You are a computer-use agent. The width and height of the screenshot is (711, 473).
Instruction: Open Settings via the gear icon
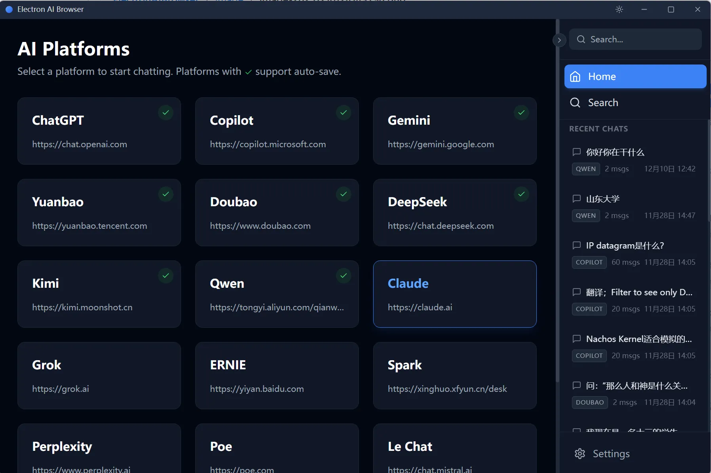579,454
